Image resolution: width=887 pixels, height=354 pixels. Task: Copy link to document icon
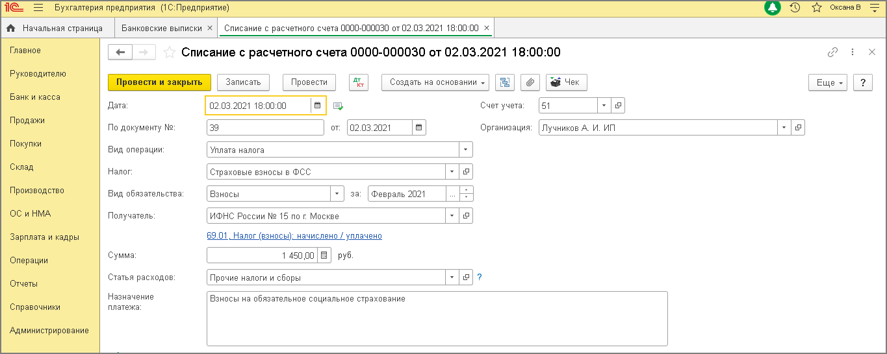point(832,53)
